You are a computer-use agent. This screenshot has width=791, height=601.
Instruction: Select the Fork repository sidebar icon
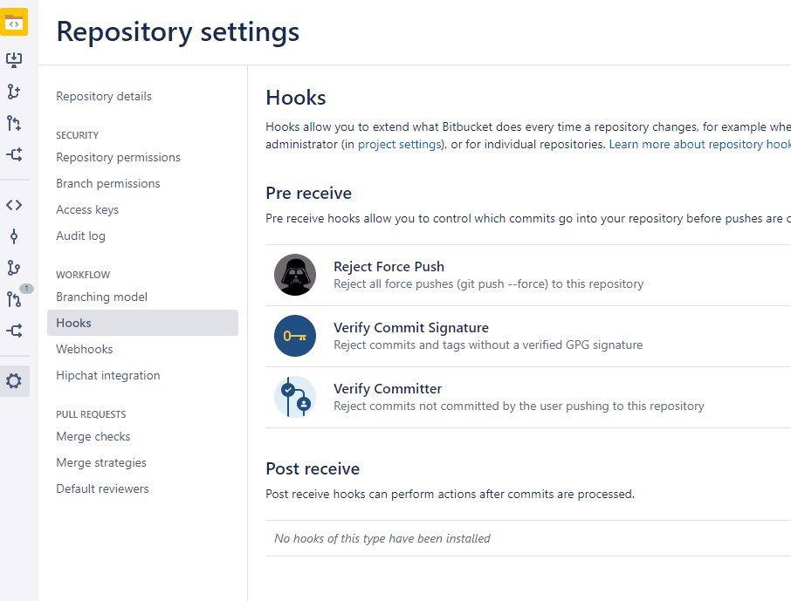pyautogui.click(x=13, y=154)
